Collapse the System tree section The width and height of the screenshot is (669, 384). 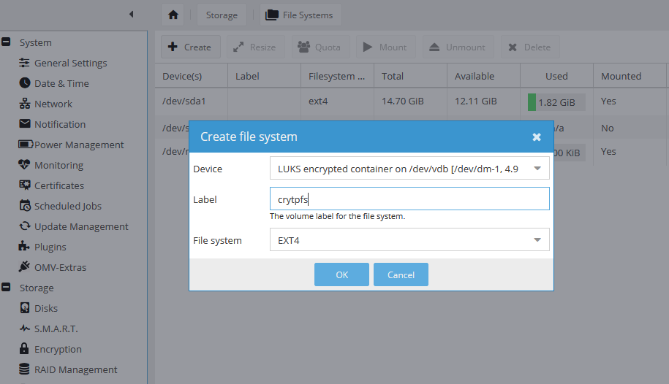click(6, 43)
